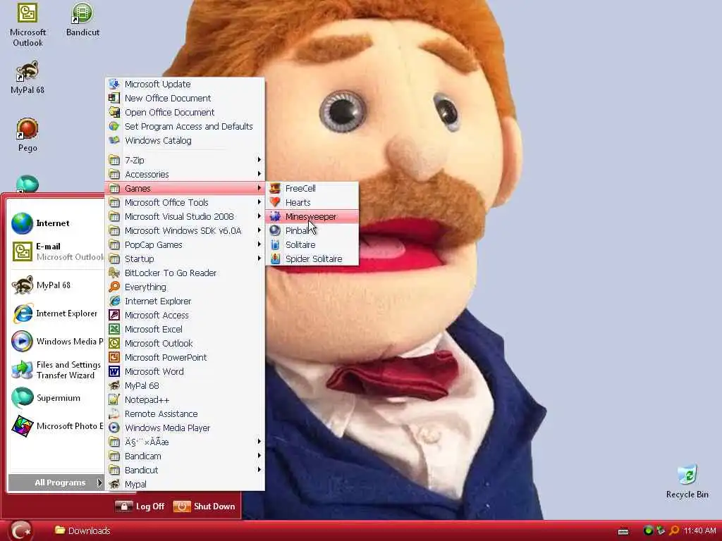Launch Notepad++

point(185,400)
